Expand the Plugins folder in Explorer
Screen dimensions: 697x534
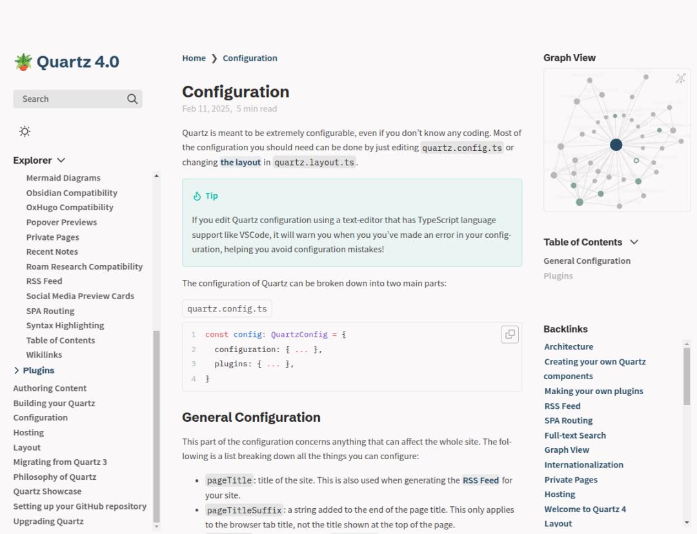17,370
